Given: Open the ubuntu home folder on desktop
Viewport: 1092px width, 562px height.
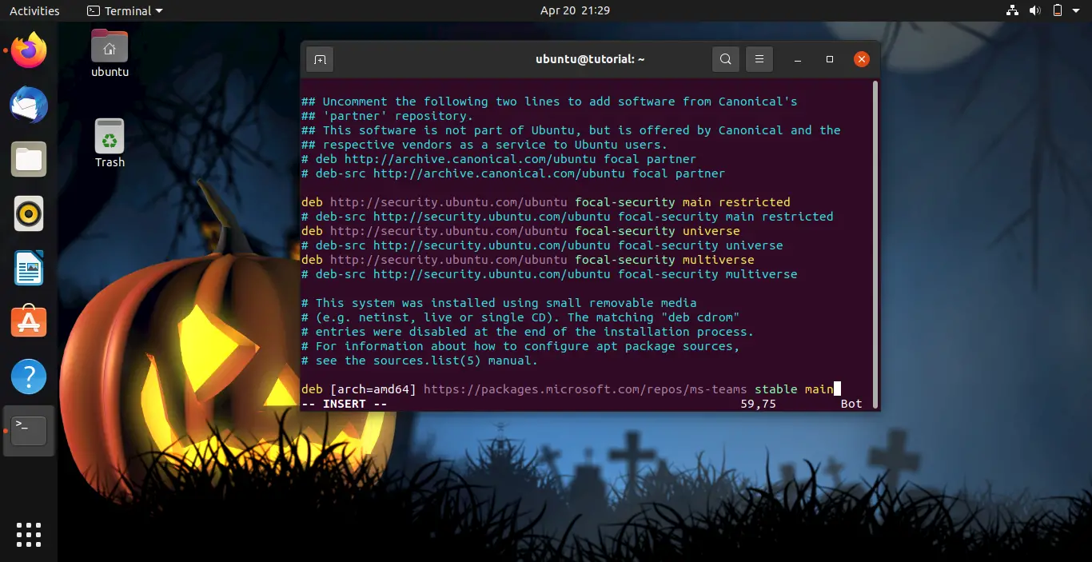Looking at the screenshot, I should pyautogui.click(x=110, y=53).
